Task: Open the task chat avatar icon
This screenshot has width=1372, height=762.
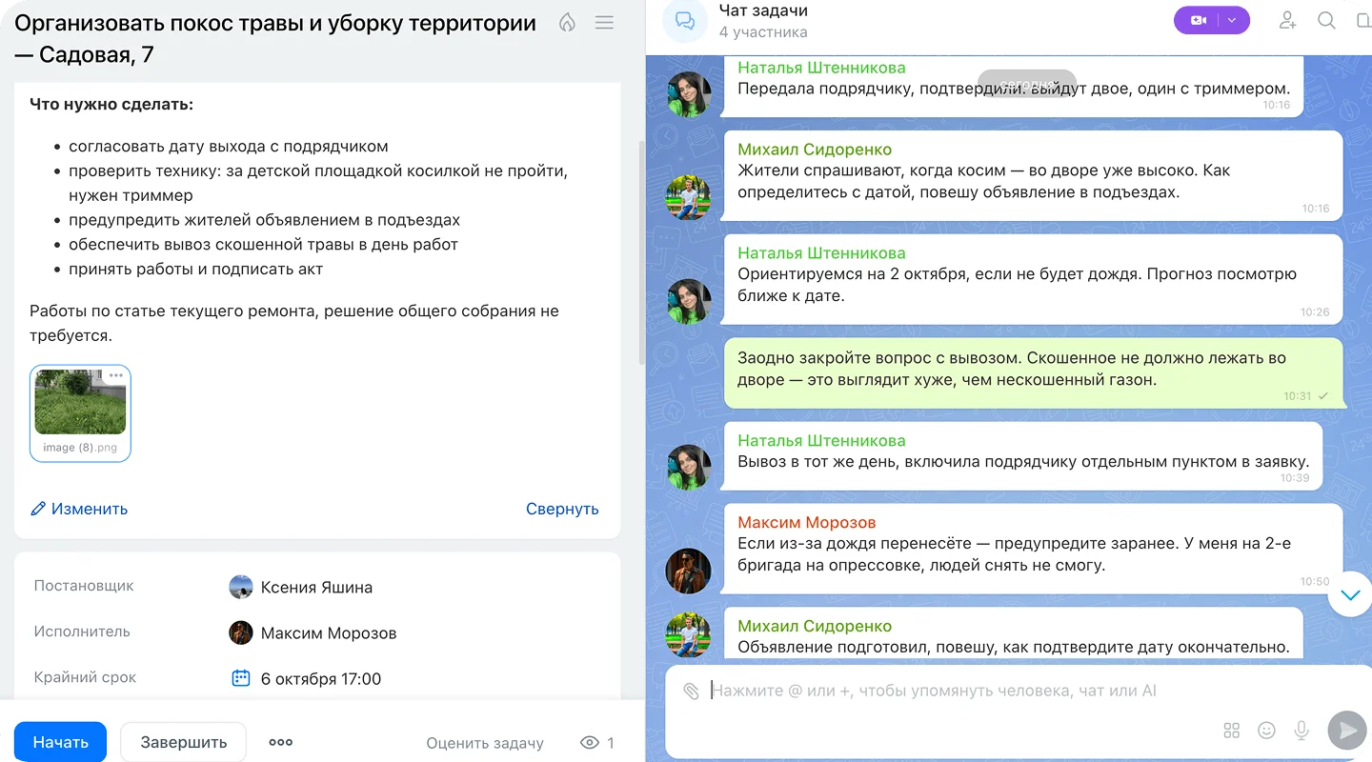Action: (685, 20)
